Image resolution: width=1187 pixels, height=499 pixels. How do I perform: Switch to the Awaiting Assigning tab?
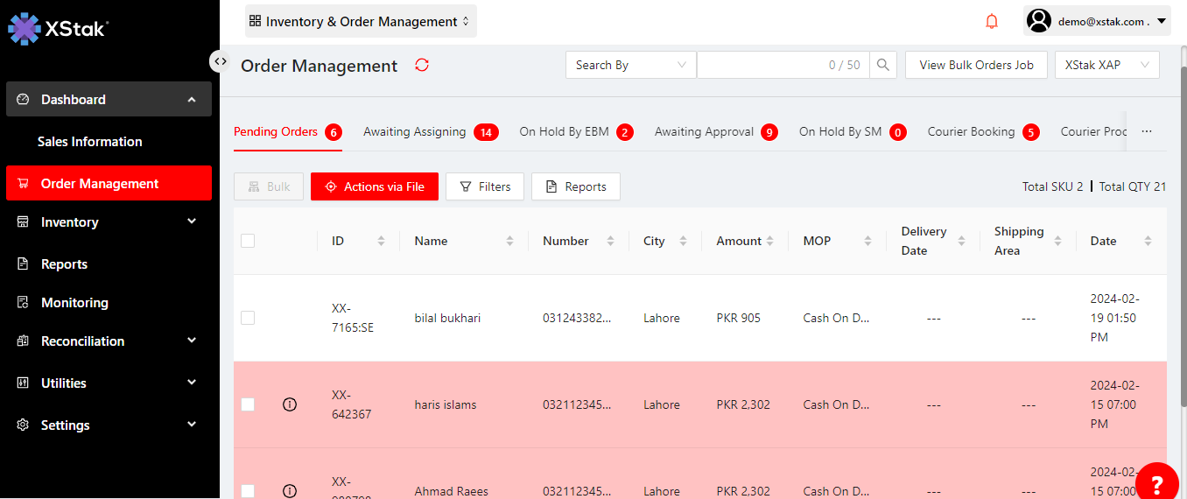click(415, 132)
